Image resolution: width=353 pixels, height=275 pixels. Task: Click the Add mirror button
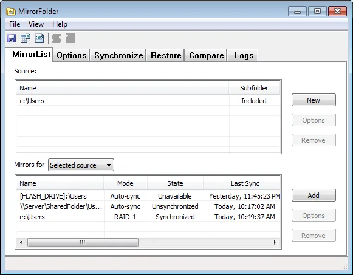tap(314, 195)
